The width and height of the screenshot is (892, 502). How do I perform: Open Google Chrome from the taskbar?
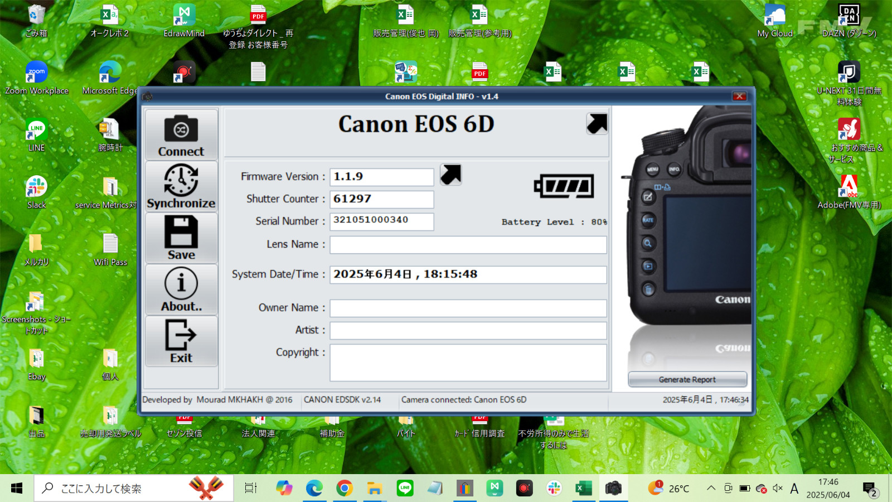click(x=345, y=489)
